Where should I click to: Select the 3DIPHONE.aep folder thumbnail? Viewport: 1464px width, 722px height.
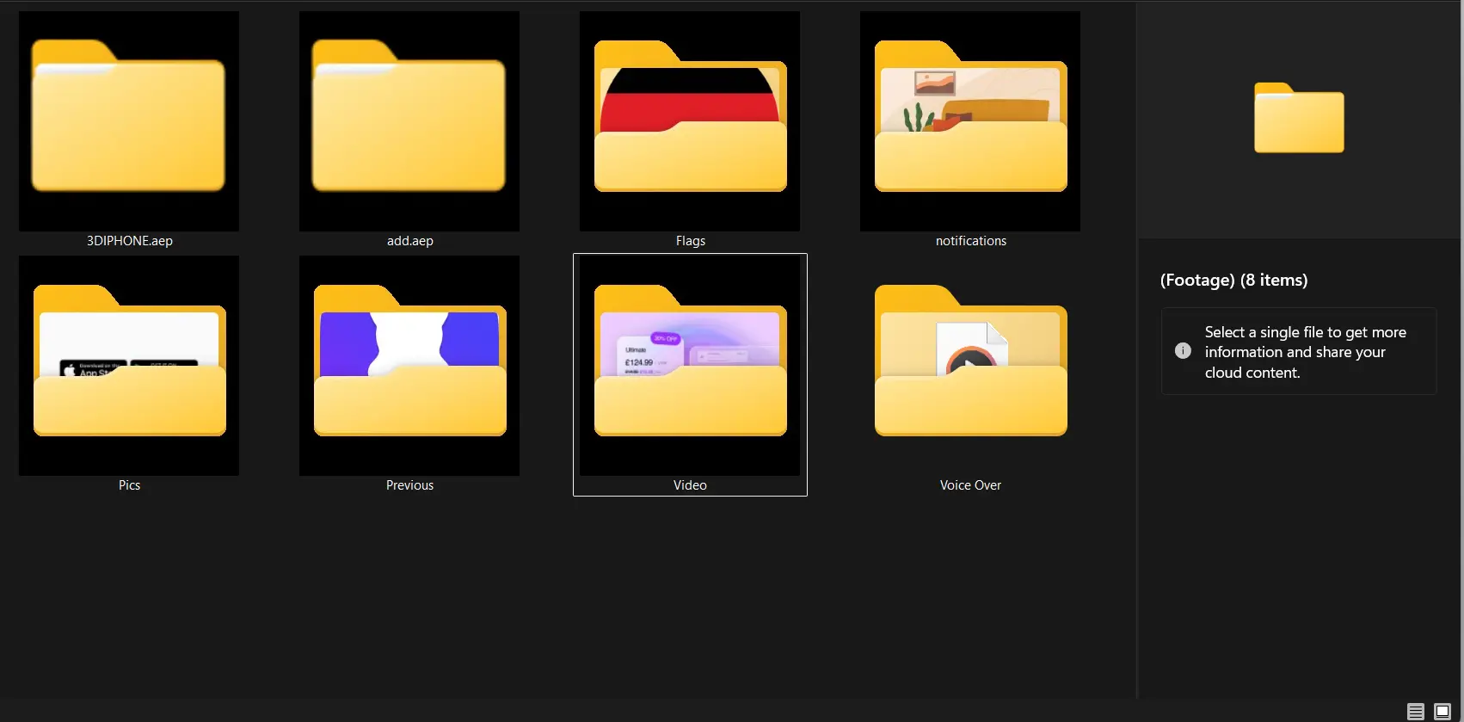coord(129,120)
